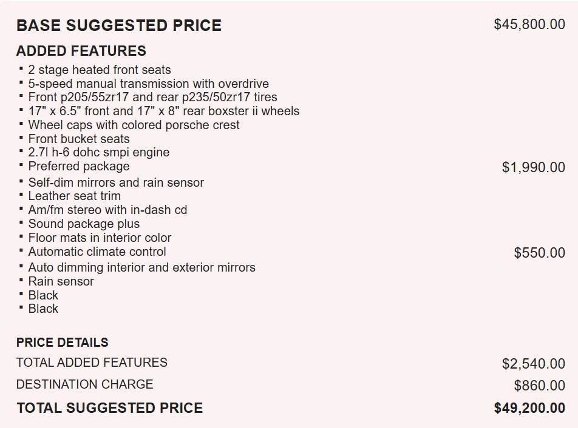Click the Base Suggested Price heading
Image resolution: width=578 pixels, height=428 pixels.
(118, 25)
